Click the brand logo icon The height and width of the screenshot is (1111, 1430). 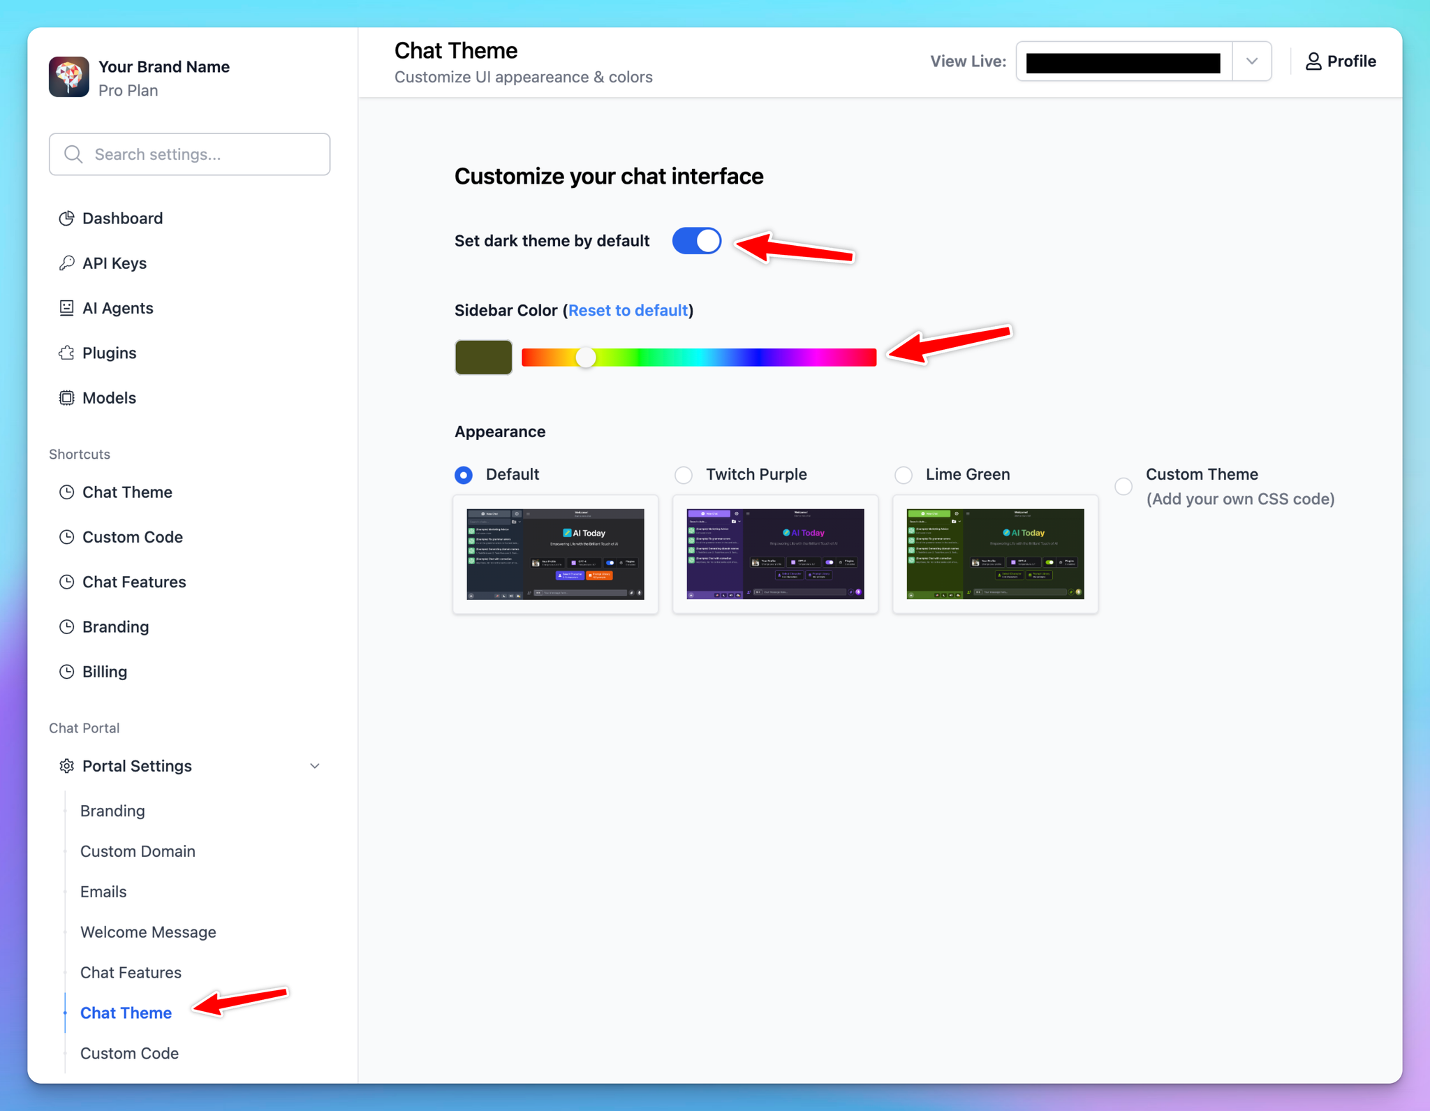coord(69,77)
